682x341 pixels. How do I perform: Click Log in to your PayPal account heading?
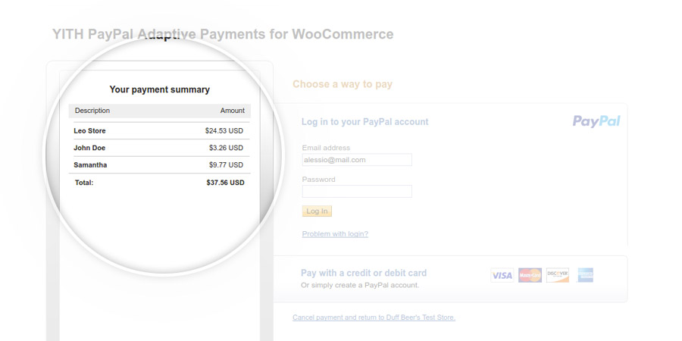[365, 122]
